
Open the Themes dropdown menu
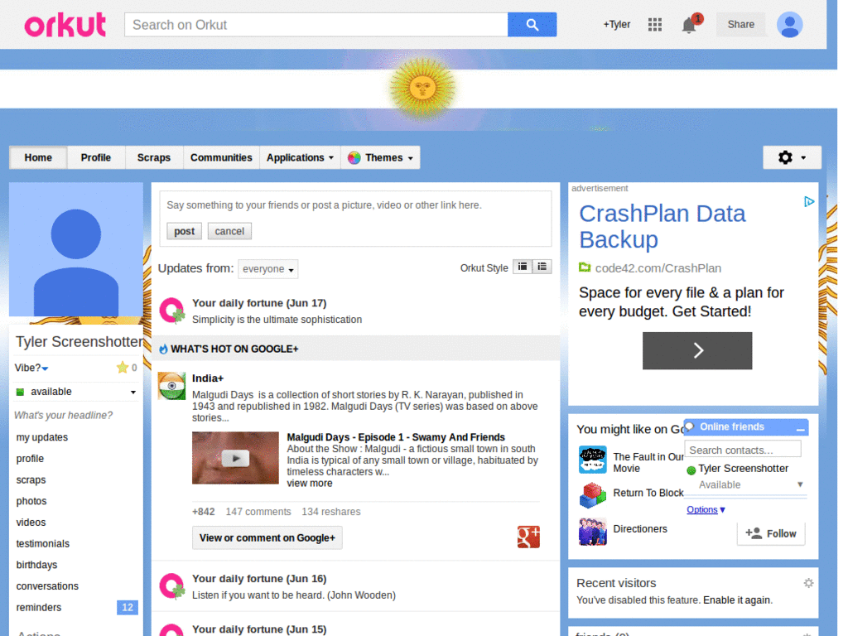click(380, 157)
